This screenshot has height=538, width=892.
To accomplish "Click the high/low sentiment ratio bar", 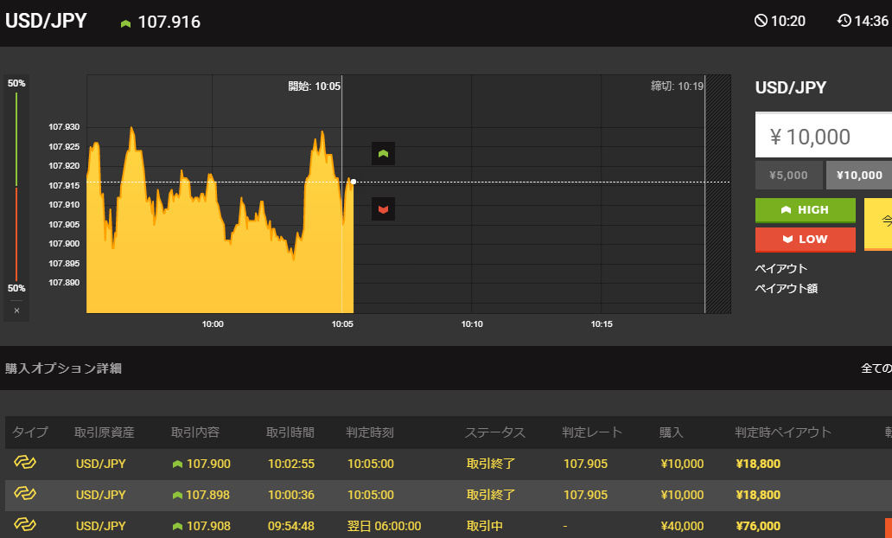I will (16, 186).
